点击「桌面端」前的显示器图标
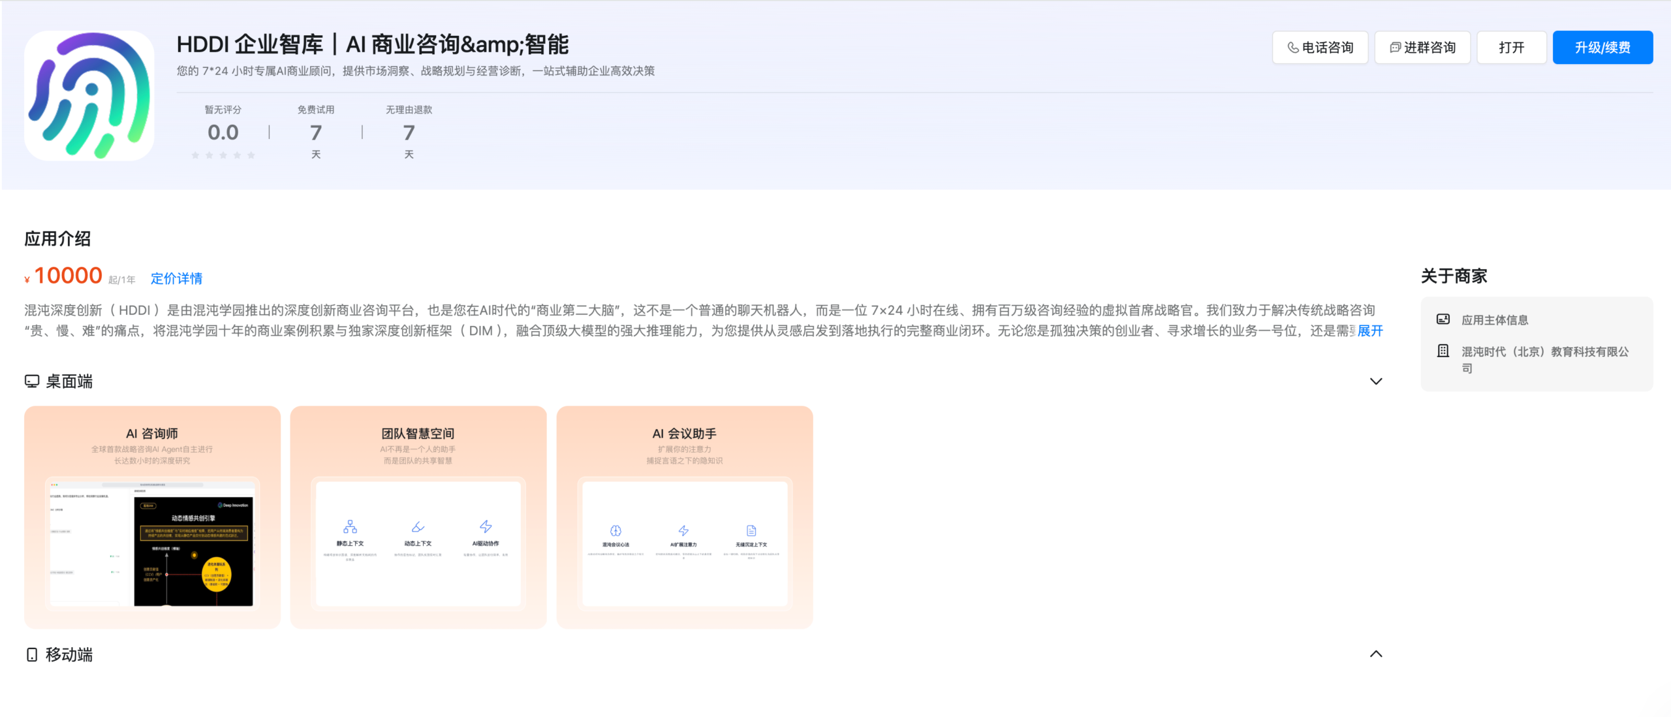The height and width of the screenshot is (717, 1671). (31, 381)
